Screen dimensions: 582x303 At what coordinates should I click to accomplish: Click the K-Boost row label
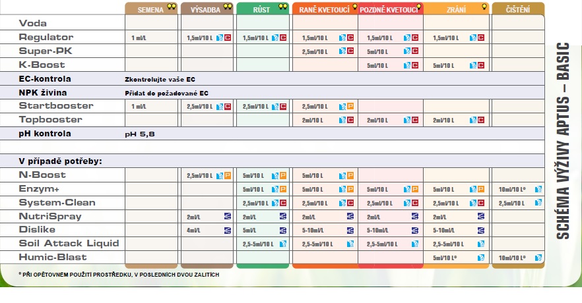coord(42,65)
